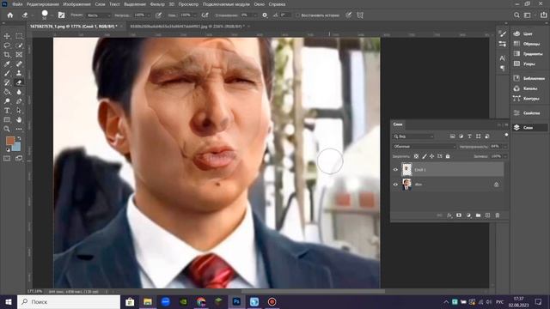The image size is (550, 309).
Task: Add a layer style with fx icon
Action: tap(449, 215)
